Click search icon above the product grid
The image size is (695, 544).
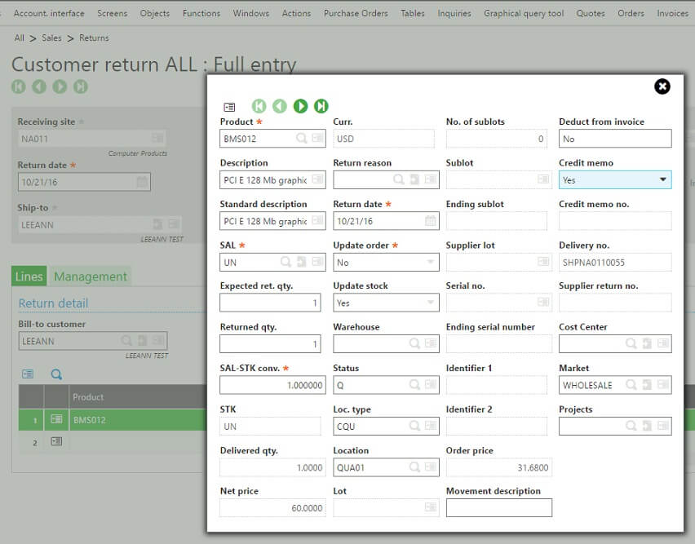coord(56,374)
